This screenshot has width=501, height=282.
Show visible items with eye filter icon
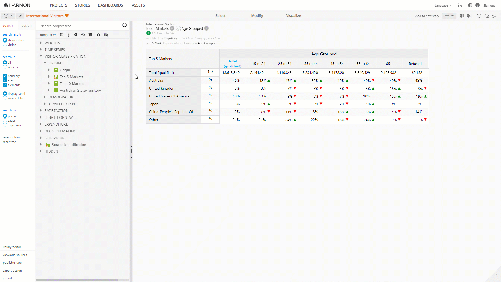pos(99,35)
